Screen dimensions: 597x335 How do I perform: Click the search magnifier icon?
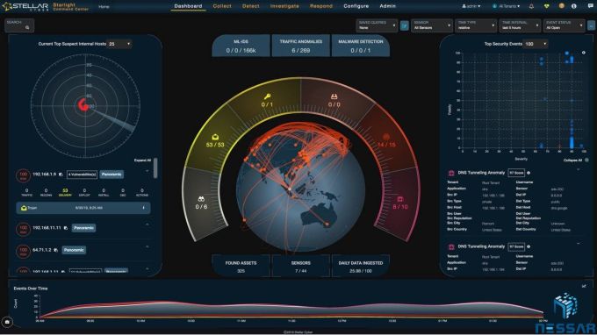(27, 28)
